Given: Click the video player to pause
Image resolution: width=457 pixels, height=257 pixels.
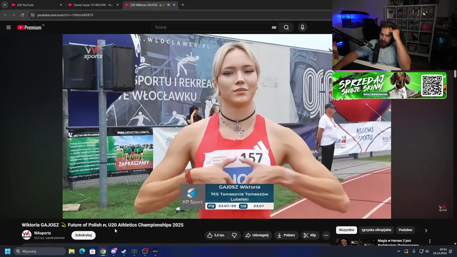Looking at the screenshot, I should tap(227, 126).
